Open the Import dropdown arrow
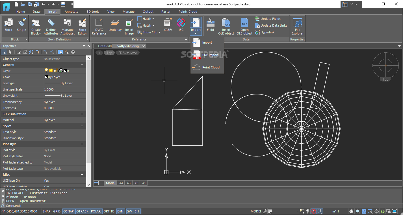Viewport: 403px width, 215px height. [196, 33]
